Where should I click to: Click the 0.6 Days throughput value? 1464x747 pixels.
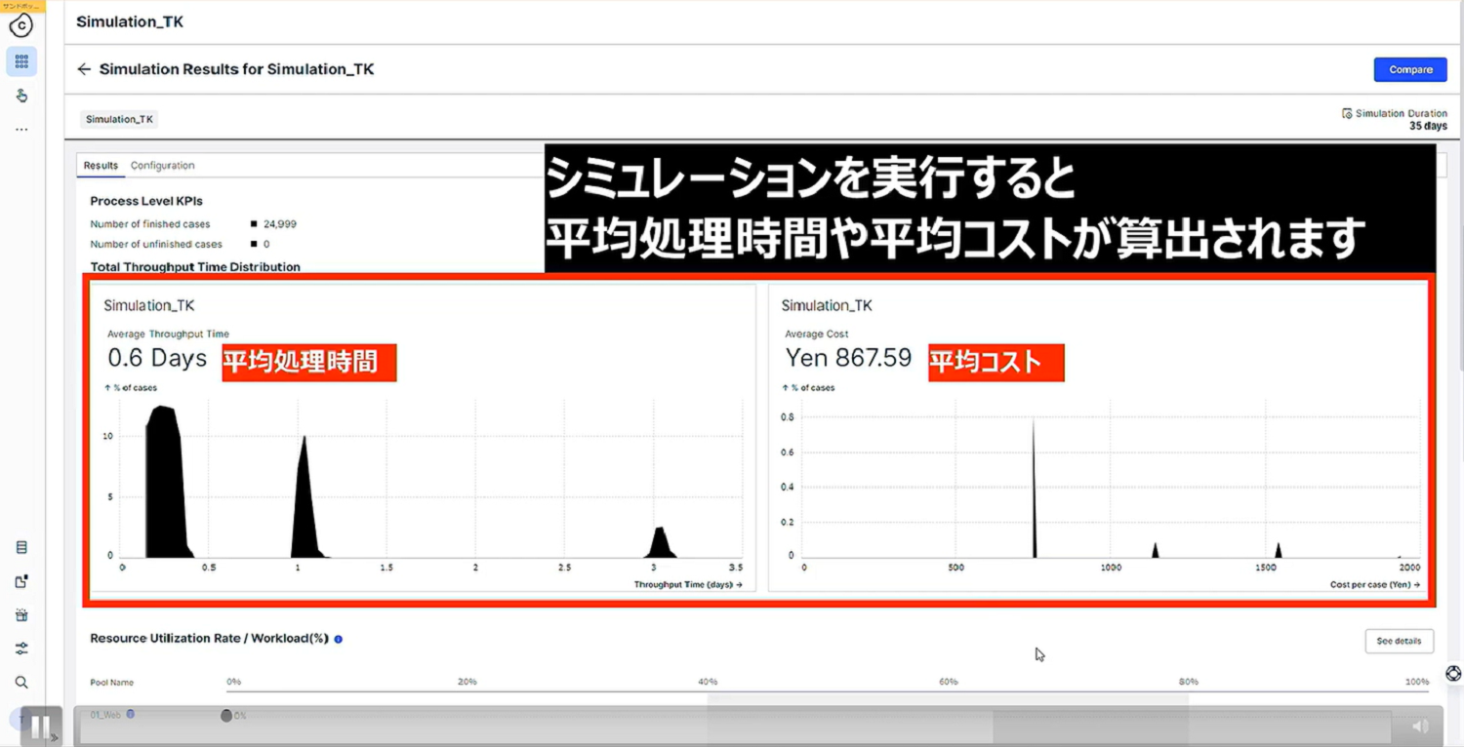157,359
